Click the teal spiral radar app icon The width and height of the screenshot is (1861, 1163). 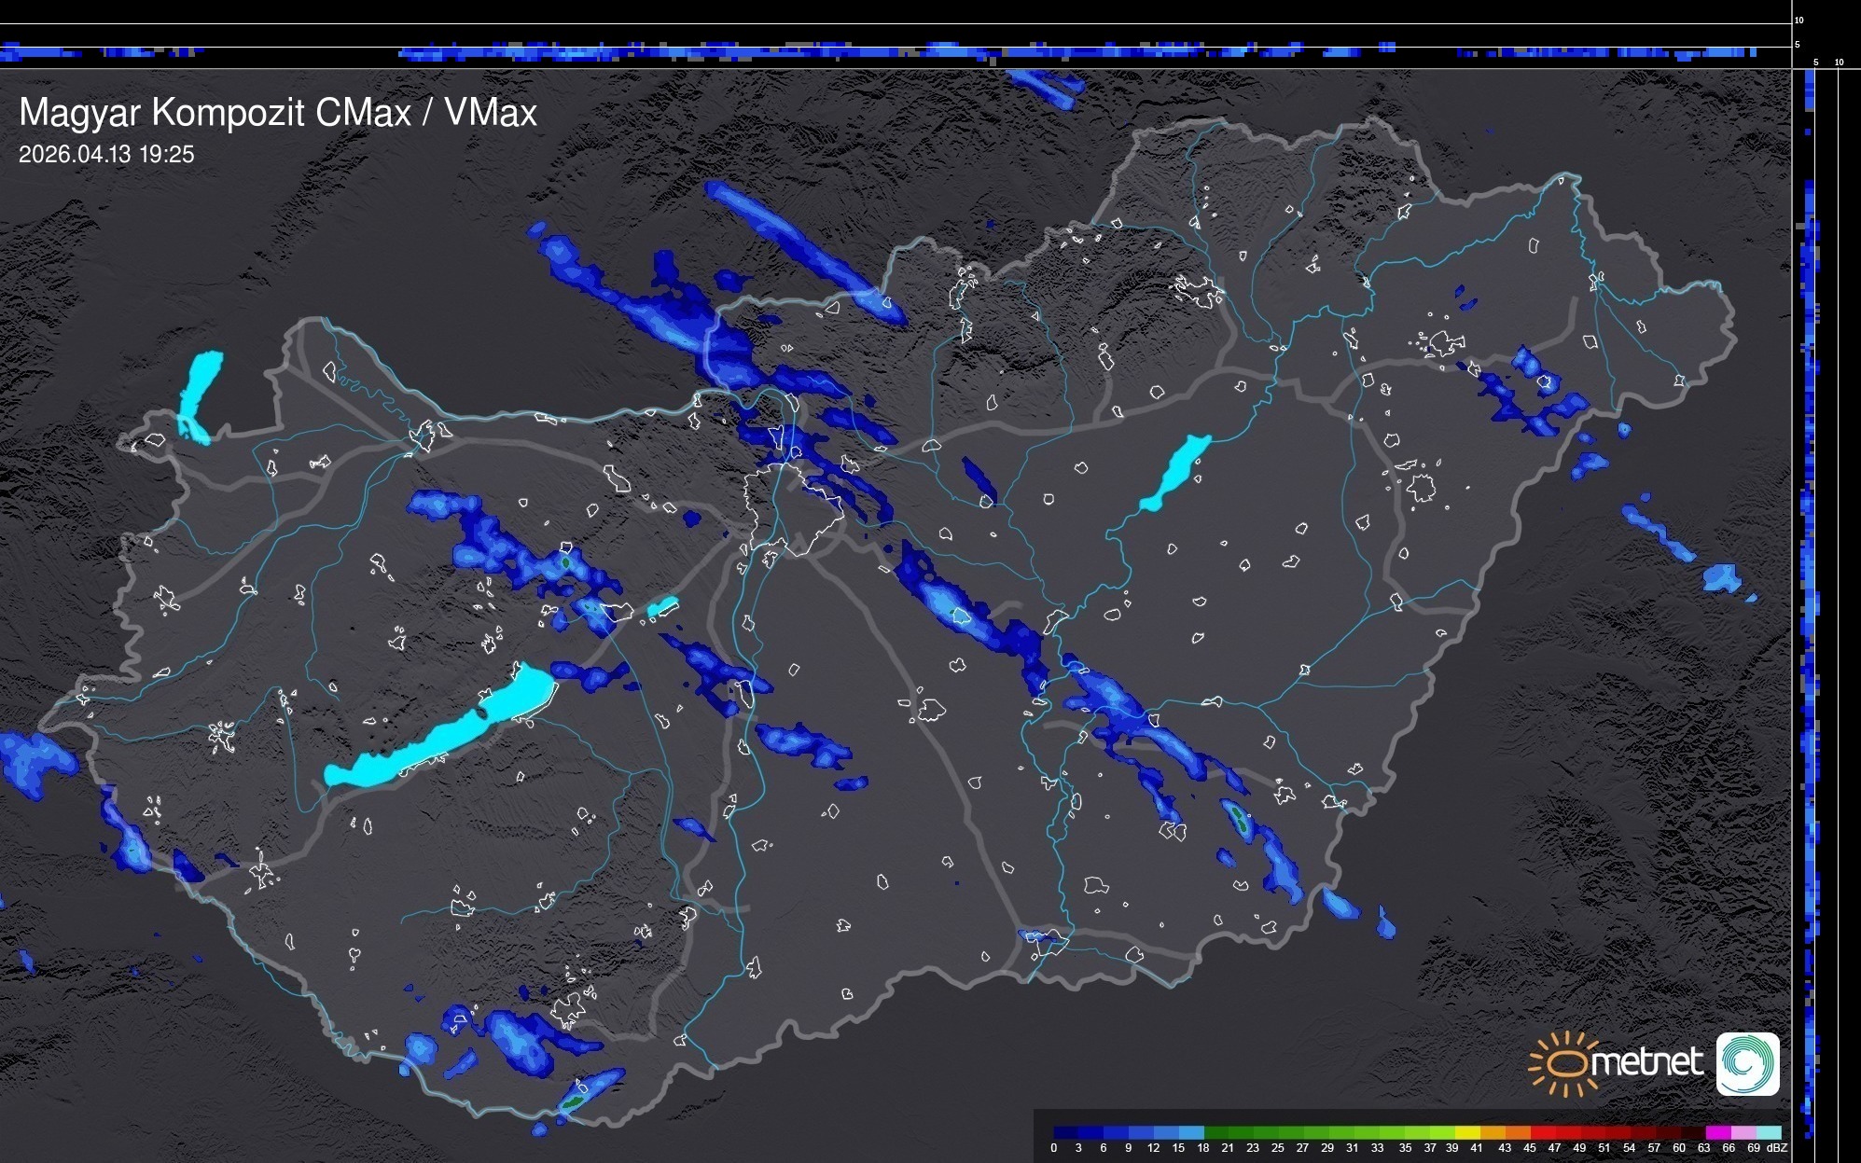click(1747, 1064)
